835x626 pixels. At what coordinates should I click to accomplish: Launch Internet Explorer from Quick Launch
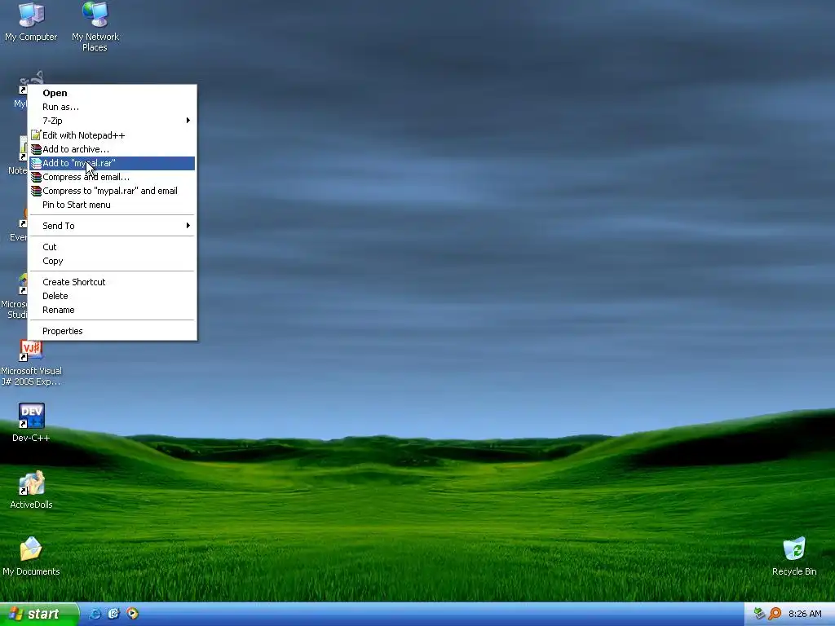pos(95,614)
